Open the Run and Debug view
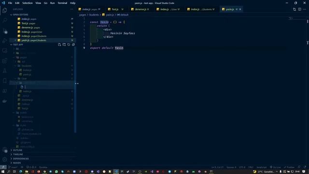Image resolution: width=309 pixels, height=174 pixels. tap(4, 41)
